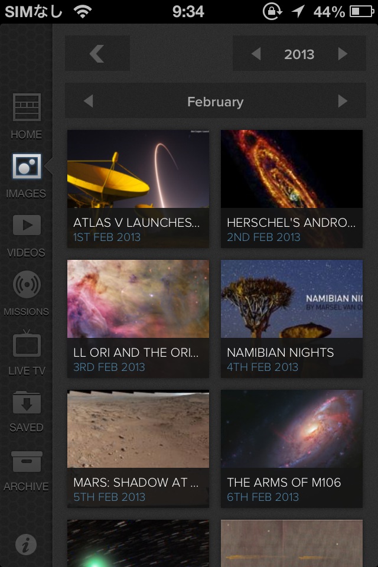
Task: Open the Home section icon
Action: point(27,108)
